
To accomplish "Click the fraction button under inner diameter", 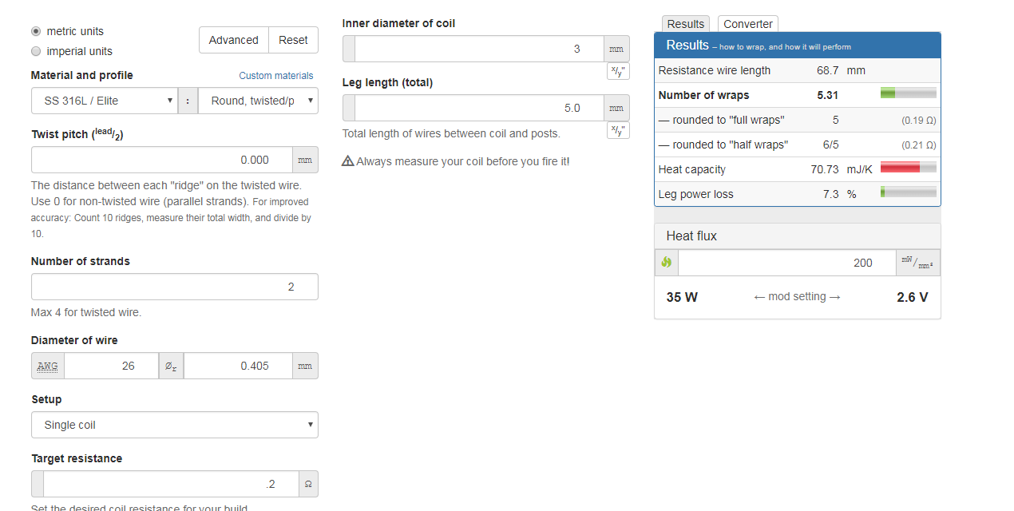I will coord(618,71).
